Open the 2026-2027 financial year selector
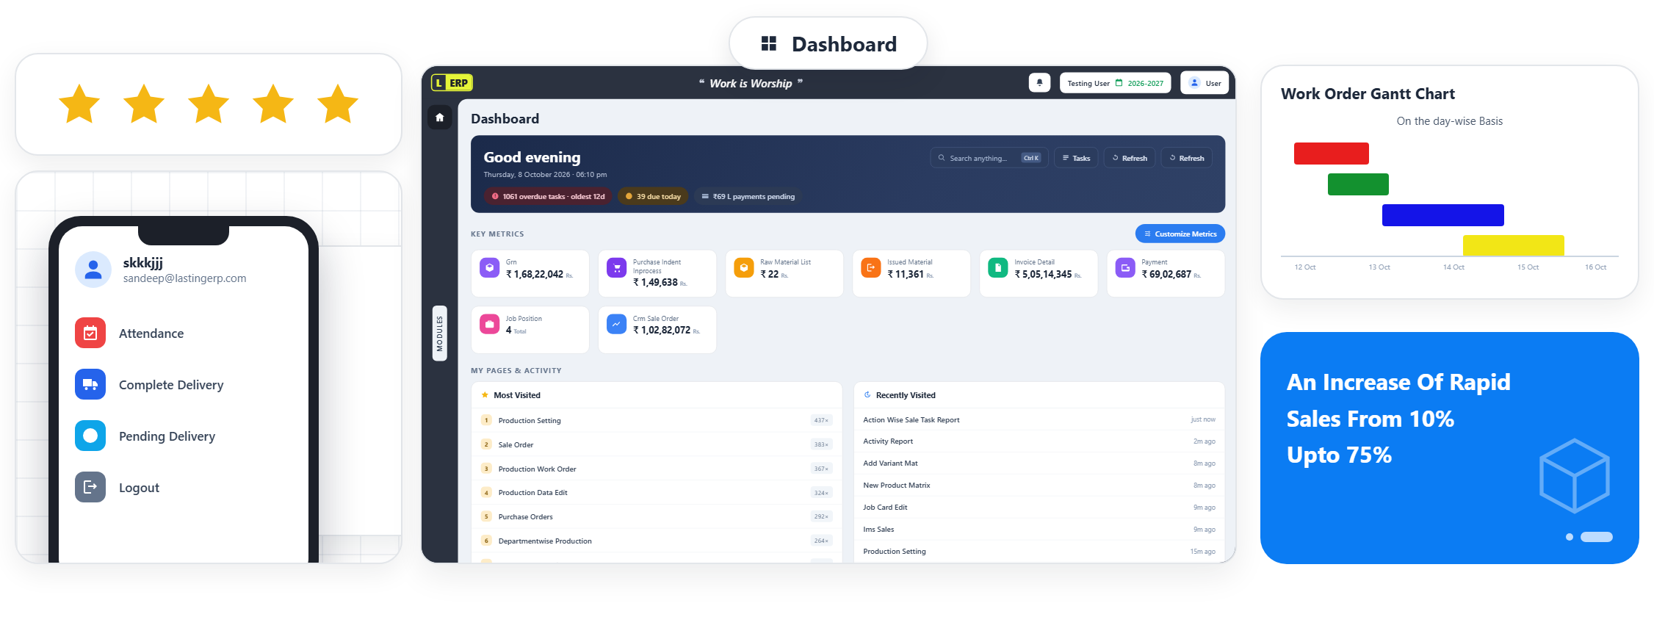Viewport: 1654px width, 617px height. (1140, 84)
